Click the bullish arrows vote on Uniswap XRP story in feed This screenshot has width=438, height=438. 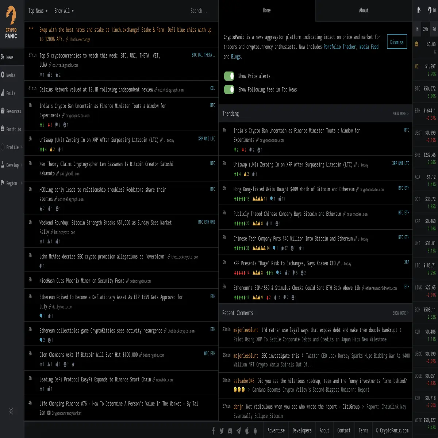click(x=43, y=149)
